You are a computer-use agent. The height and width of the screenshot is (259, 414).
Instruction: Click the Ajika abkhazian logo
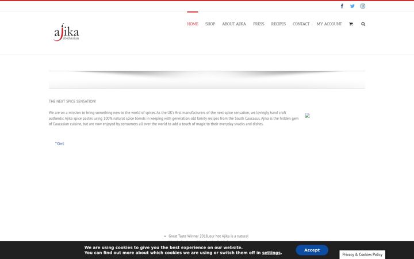66,32
